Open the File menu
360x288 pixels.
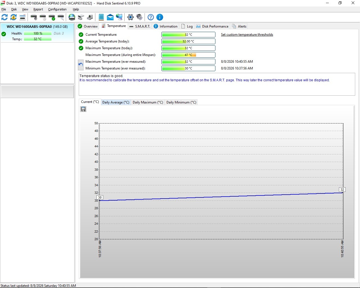[x=4, y=9]
